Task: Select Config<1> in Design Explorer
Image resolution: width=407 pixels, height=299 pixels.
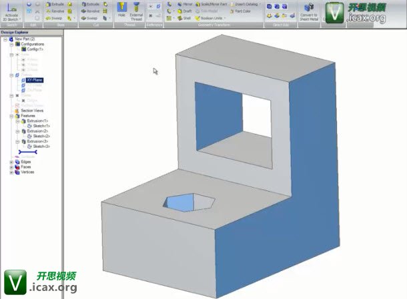Action: click(35, 49)
